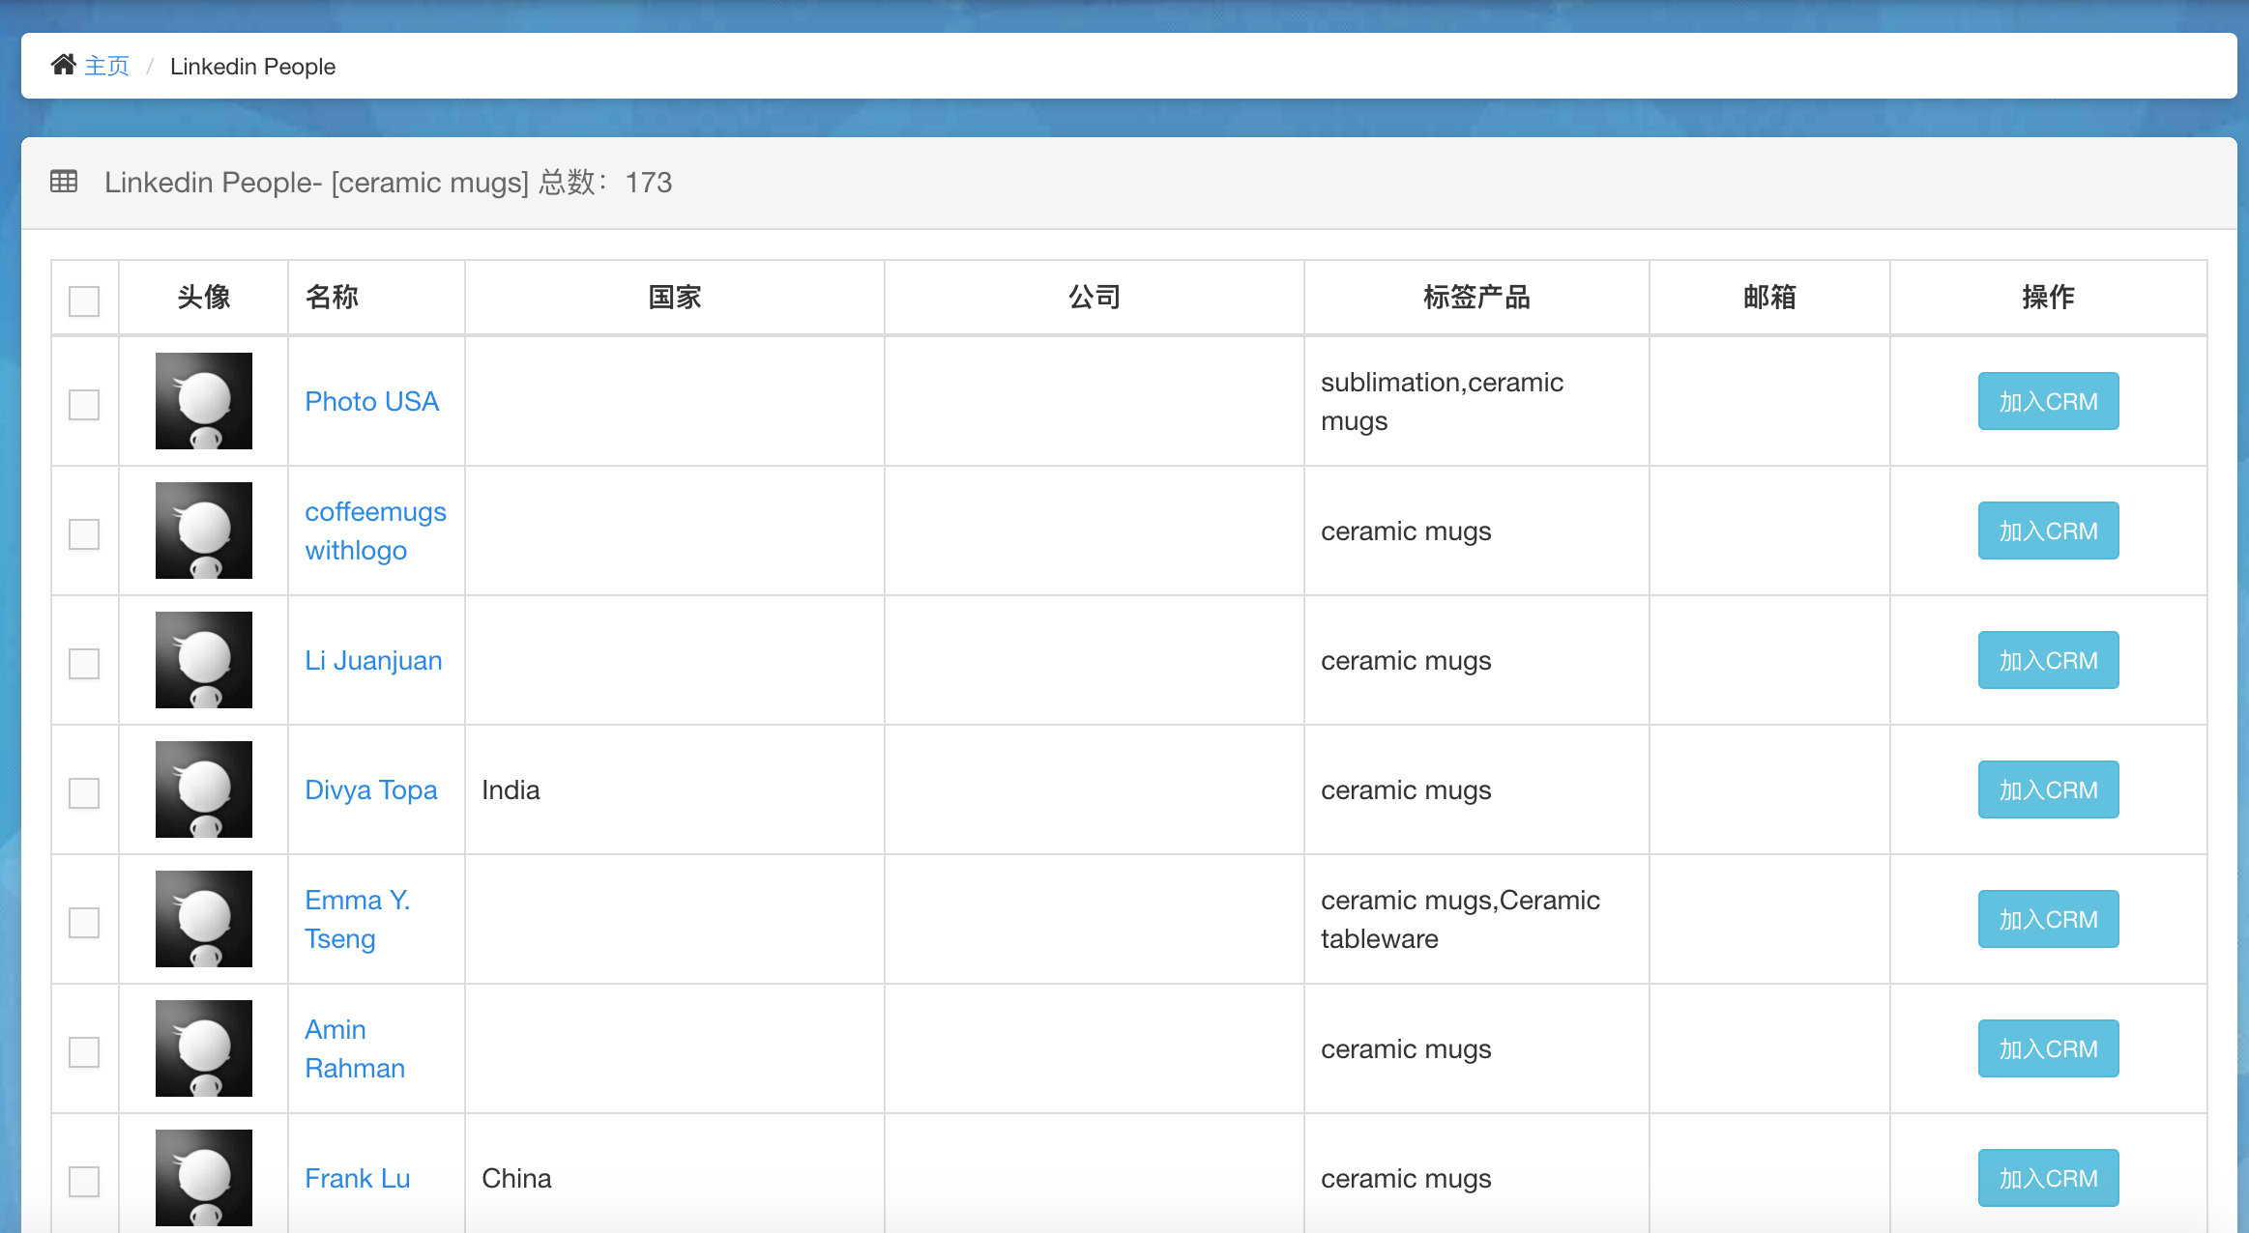Go to 主页 breadcrumb link
Image resolution: width=2249 pixels, height=1233 pixels.
(x=106, y=66)
